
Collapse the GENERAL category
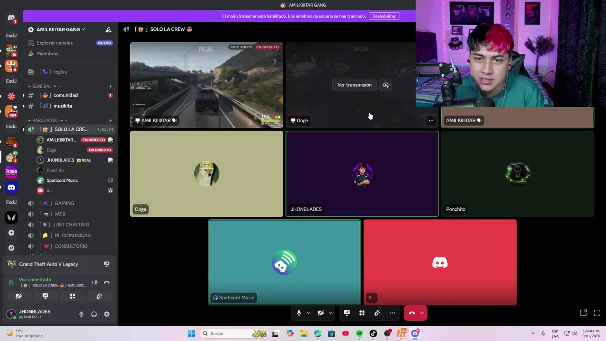[x=44, y=86]
